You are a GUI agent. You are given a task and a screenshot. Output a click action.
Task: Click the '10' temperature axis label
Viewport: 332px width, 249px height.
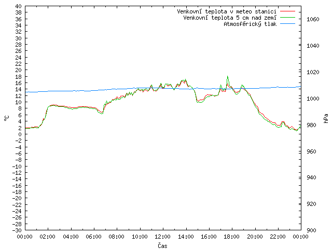19,102
